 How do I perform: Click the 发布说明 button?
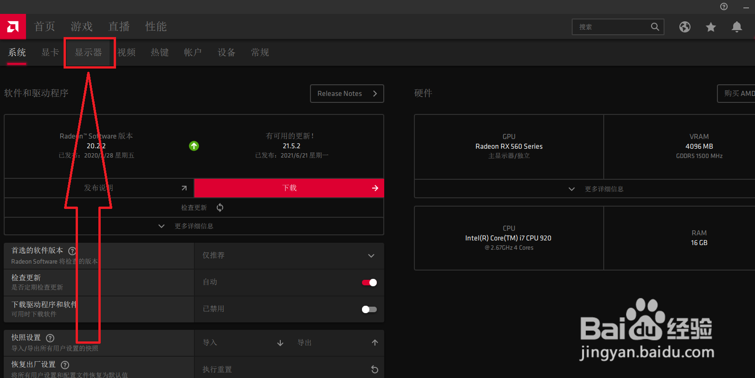pos(99,188)
